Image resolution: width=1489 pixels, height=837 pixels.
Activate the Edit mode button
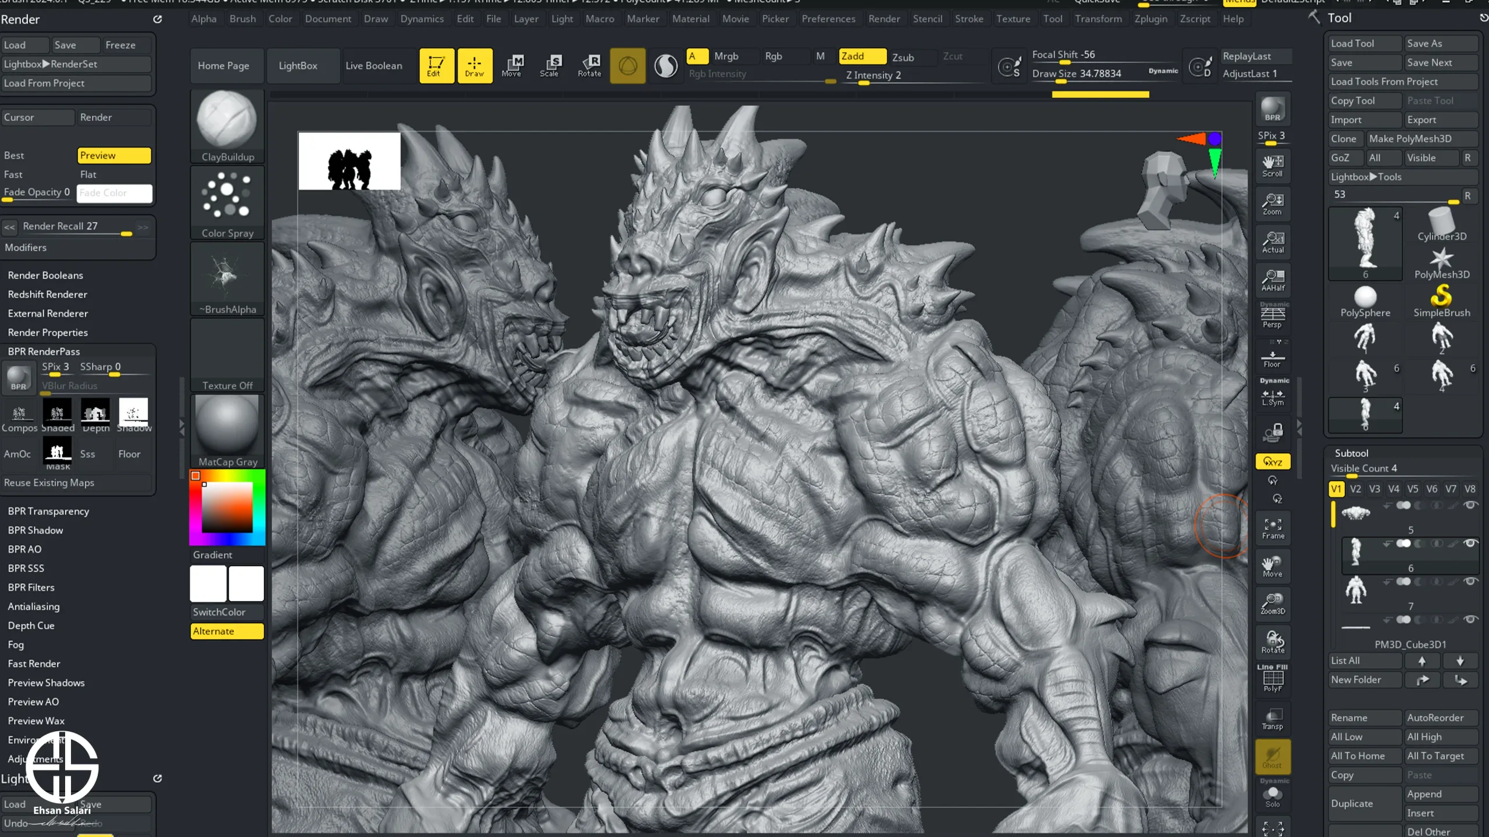[436, 66]
